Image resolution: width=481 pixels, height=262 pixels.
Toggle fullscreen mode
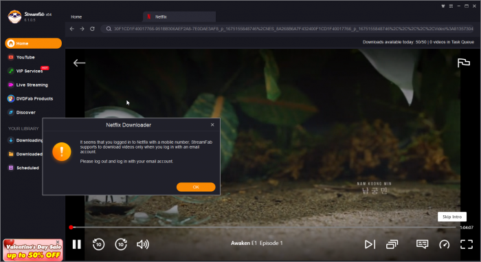tap(467, 245)
